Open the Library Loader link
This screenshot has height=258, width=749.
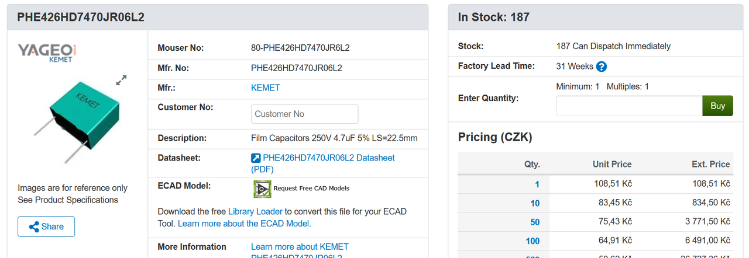[x=255, y=211]
